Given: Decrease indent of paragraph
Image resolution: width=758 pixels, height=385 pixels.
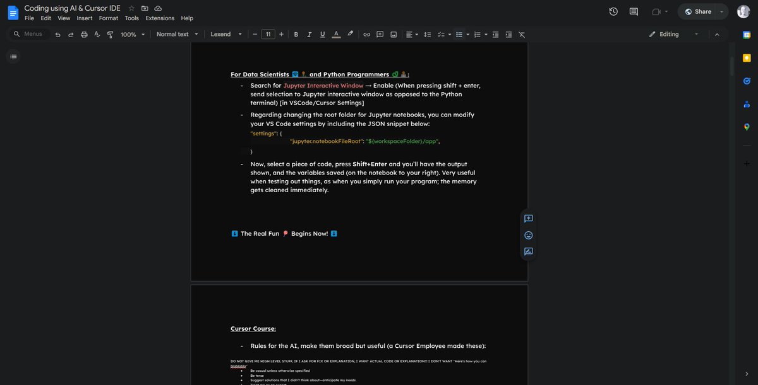Looking at the screenshot, I should point(495,34).
